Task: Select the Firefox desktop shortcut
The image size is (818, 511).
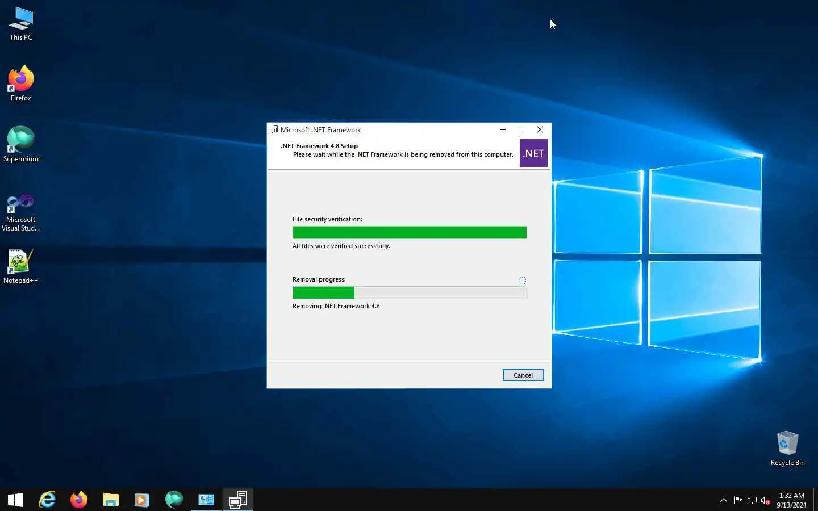Action: pyautogui.click(x=21, y=83)
